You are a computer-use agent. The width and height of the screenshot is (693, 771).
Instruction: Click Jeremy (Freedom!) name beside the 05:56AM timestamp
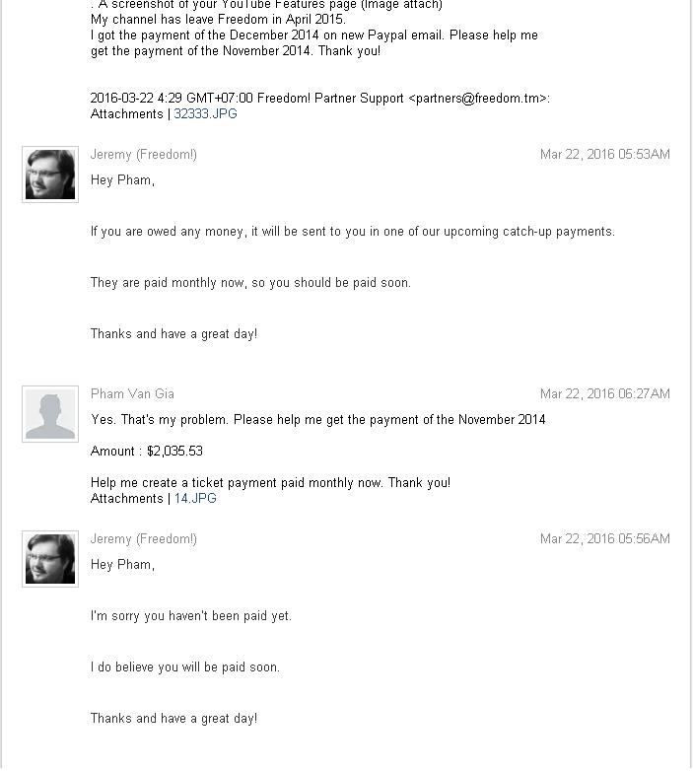click(144, 539)
